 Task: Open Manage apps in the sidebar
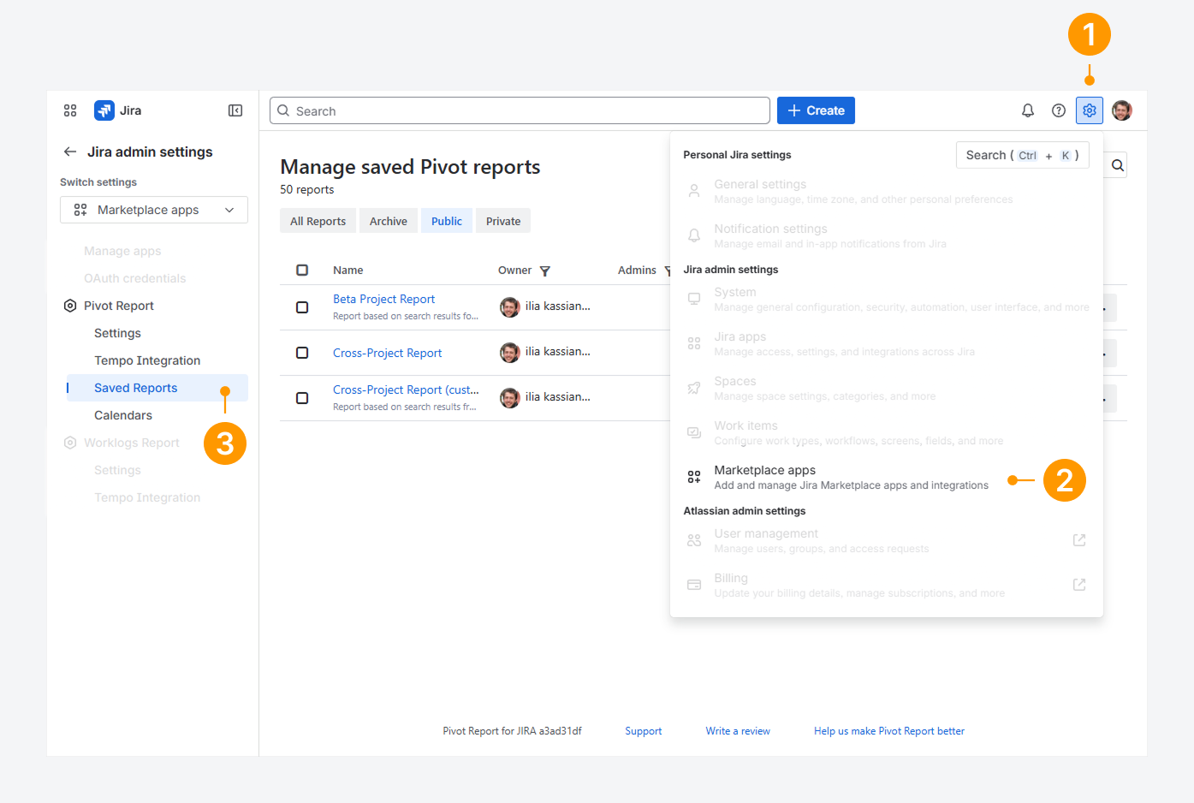point(122,251)
